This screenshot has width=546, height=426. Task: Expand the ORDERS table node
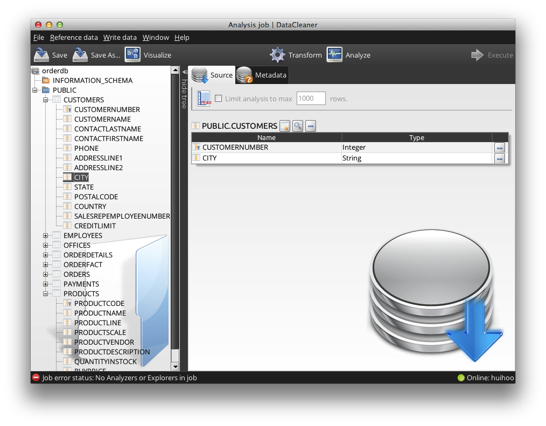click(x=46, y=274)
